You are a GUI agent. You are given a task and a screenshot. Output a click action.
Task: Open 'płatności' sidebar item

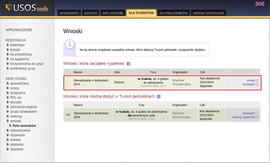pos(17,144)
